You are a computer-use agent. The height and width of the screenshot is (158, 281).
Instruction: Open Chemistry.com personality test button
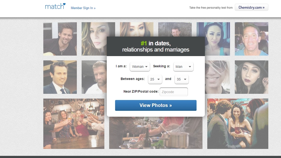click(251, 7)
